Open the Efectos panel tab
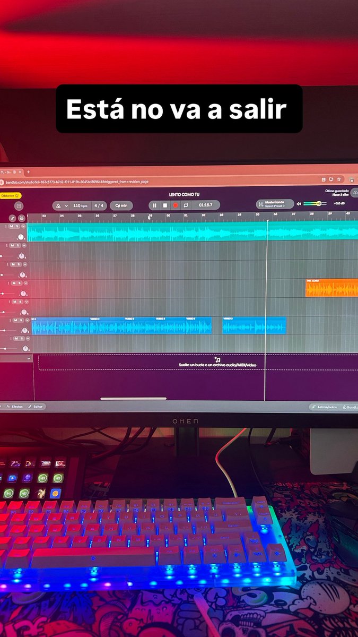This screenshot has height=637, width=358. coord(15,407)
